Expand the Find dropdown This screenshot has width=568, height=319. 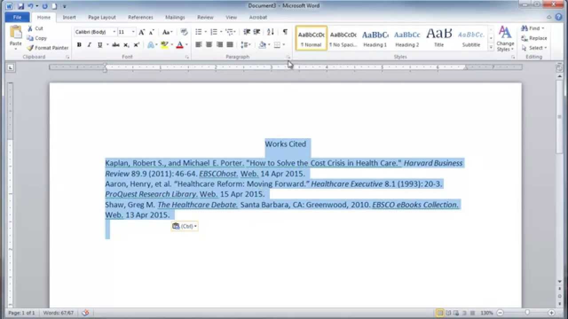tap(543, 28)
